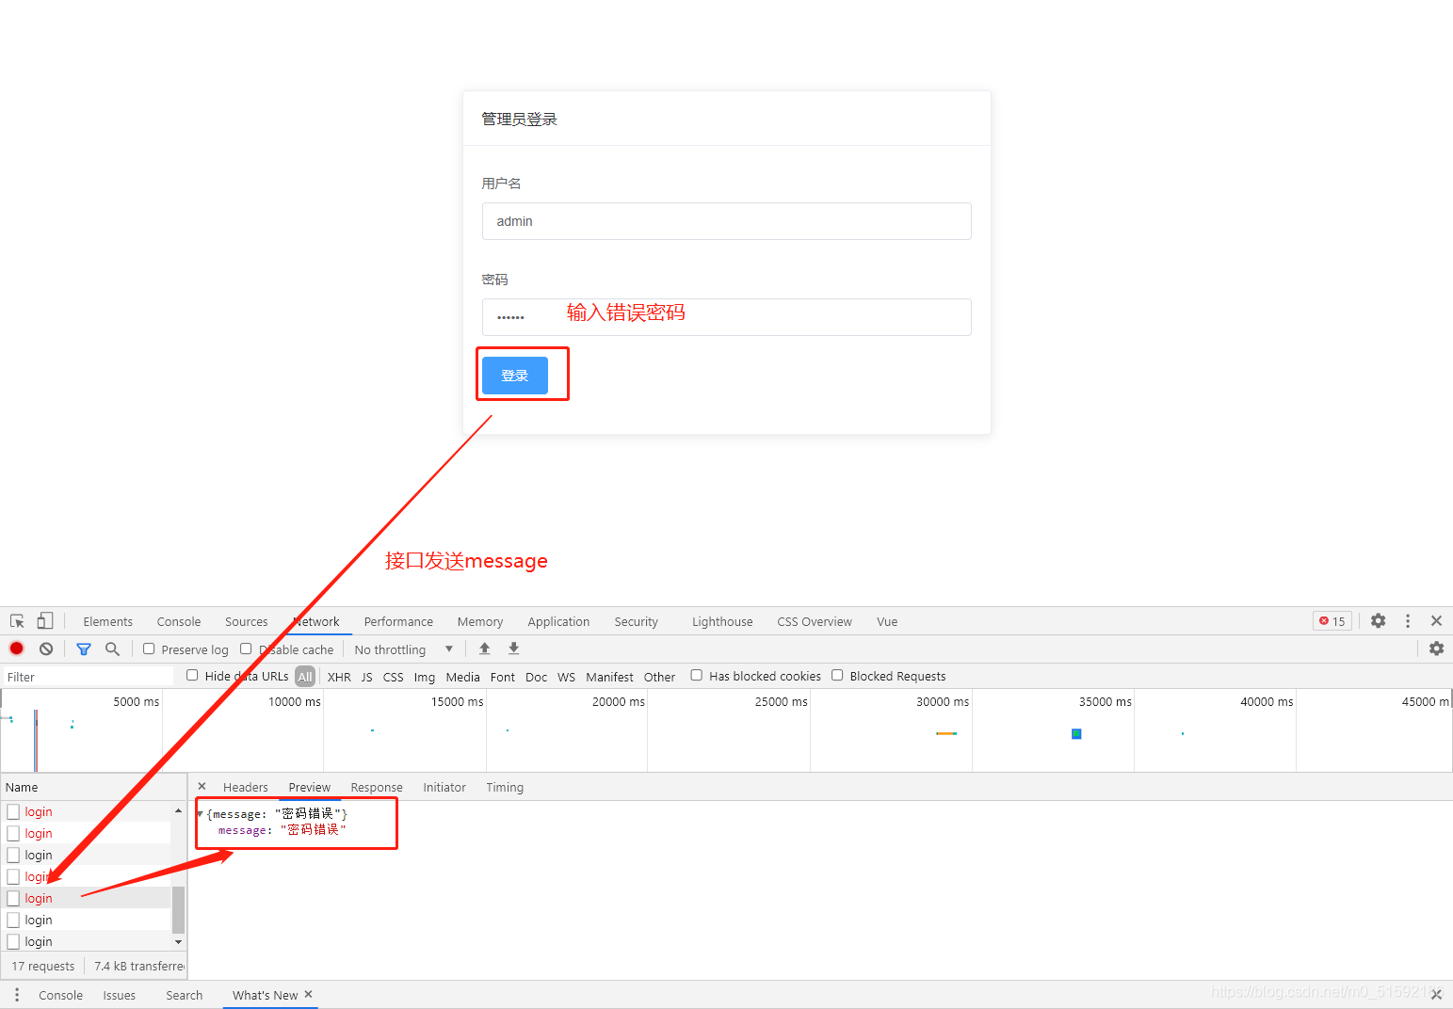
Task: View the raw Response tab
Action: [x=377, y=788]
